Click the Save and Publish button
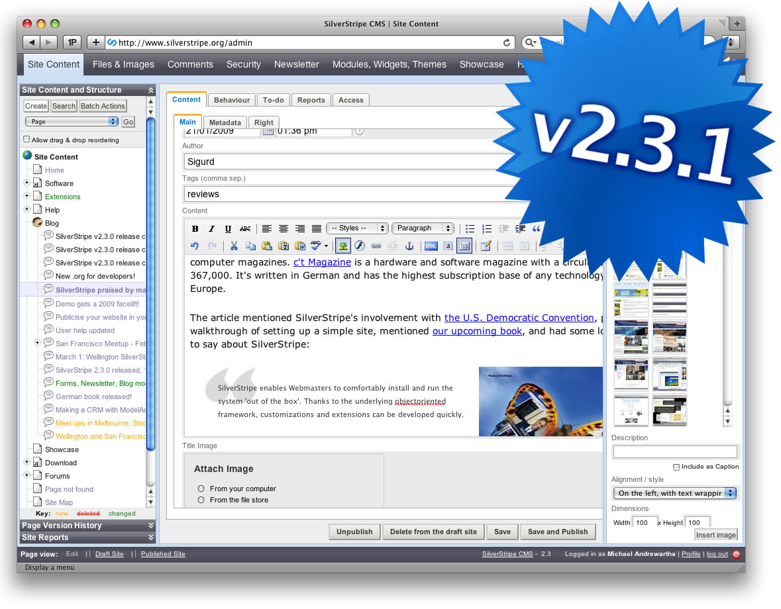Image resolution: width=781 pixels, height=609 pixels. click(x=558, y=532)
